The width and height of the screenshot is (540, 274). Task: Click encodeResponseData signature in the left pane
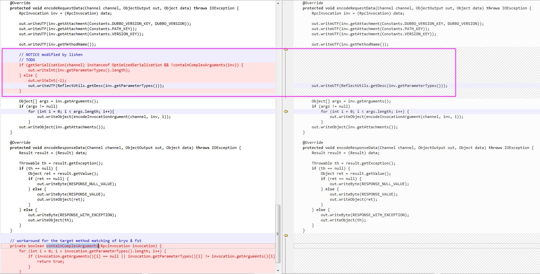pos(126,148)
